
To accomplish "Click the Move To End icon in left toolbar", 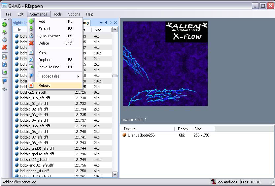I will (5, 72).
